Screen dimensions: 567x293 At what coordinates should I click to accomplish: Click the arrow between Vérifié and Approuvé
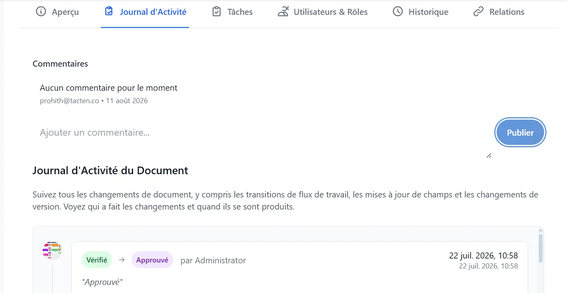click(x=122, y=260)
